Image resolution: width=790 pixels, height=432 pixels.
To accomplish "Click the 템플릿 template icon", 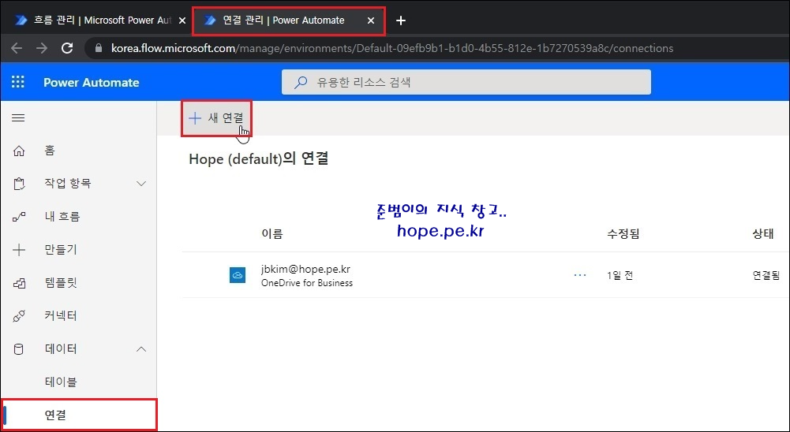I will pos(19,283).
